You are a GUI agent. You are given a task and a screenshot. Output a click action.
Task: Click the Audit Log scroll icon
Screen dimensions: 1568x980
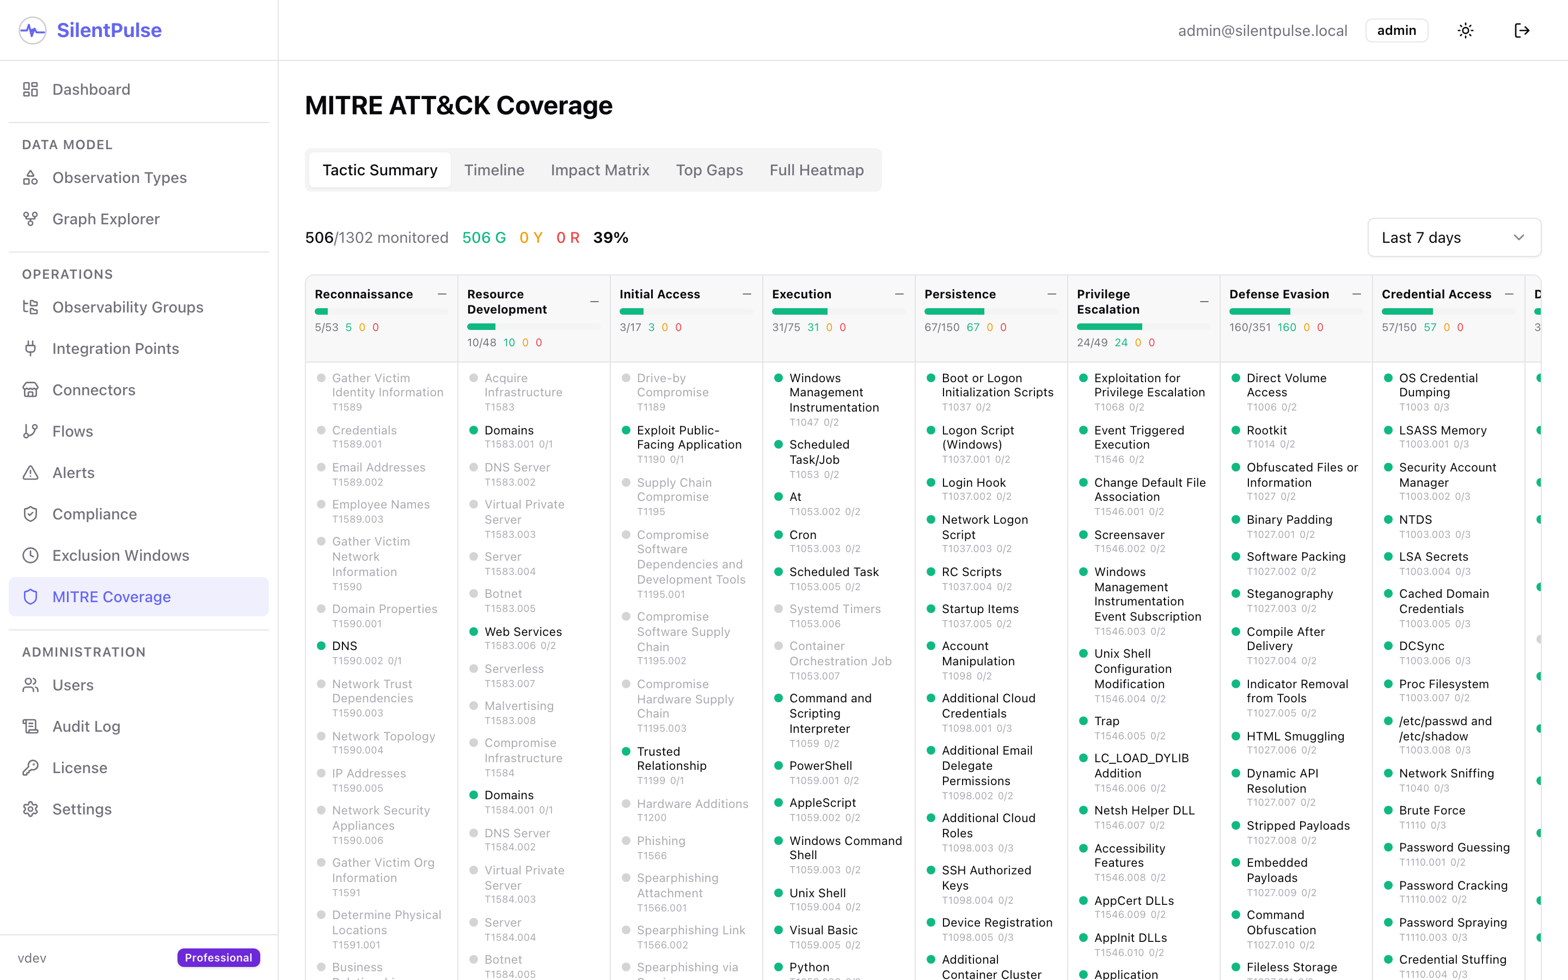coord(30,727)
